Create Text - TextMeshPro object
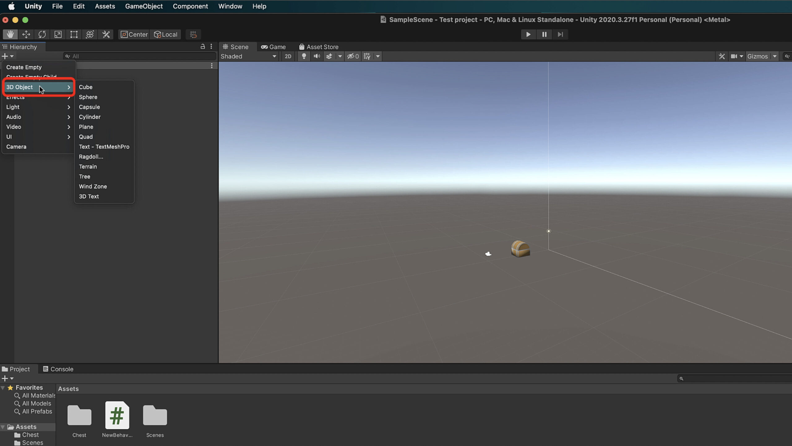 104,147
